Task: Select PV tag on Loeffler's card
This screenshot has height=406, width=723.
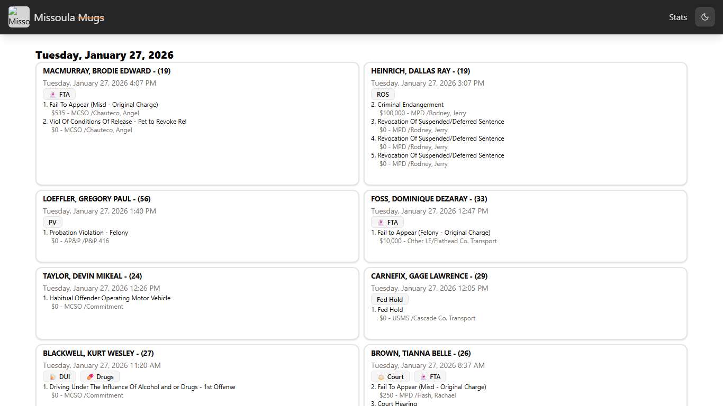Action: tap(52, 223)
